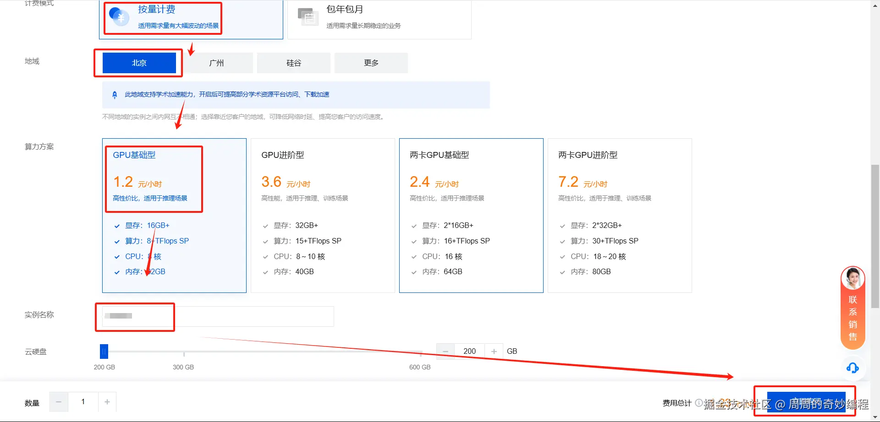Click the blue coin icon on the 按量计费 card
The width and height of the screenshot is (880, 422).
(119, 17)
